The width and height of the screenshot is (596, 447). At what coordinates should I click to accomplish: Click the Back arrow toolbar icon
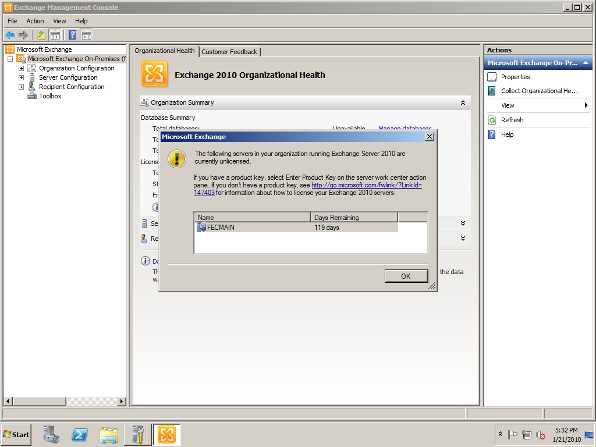(x=10, y=36)
